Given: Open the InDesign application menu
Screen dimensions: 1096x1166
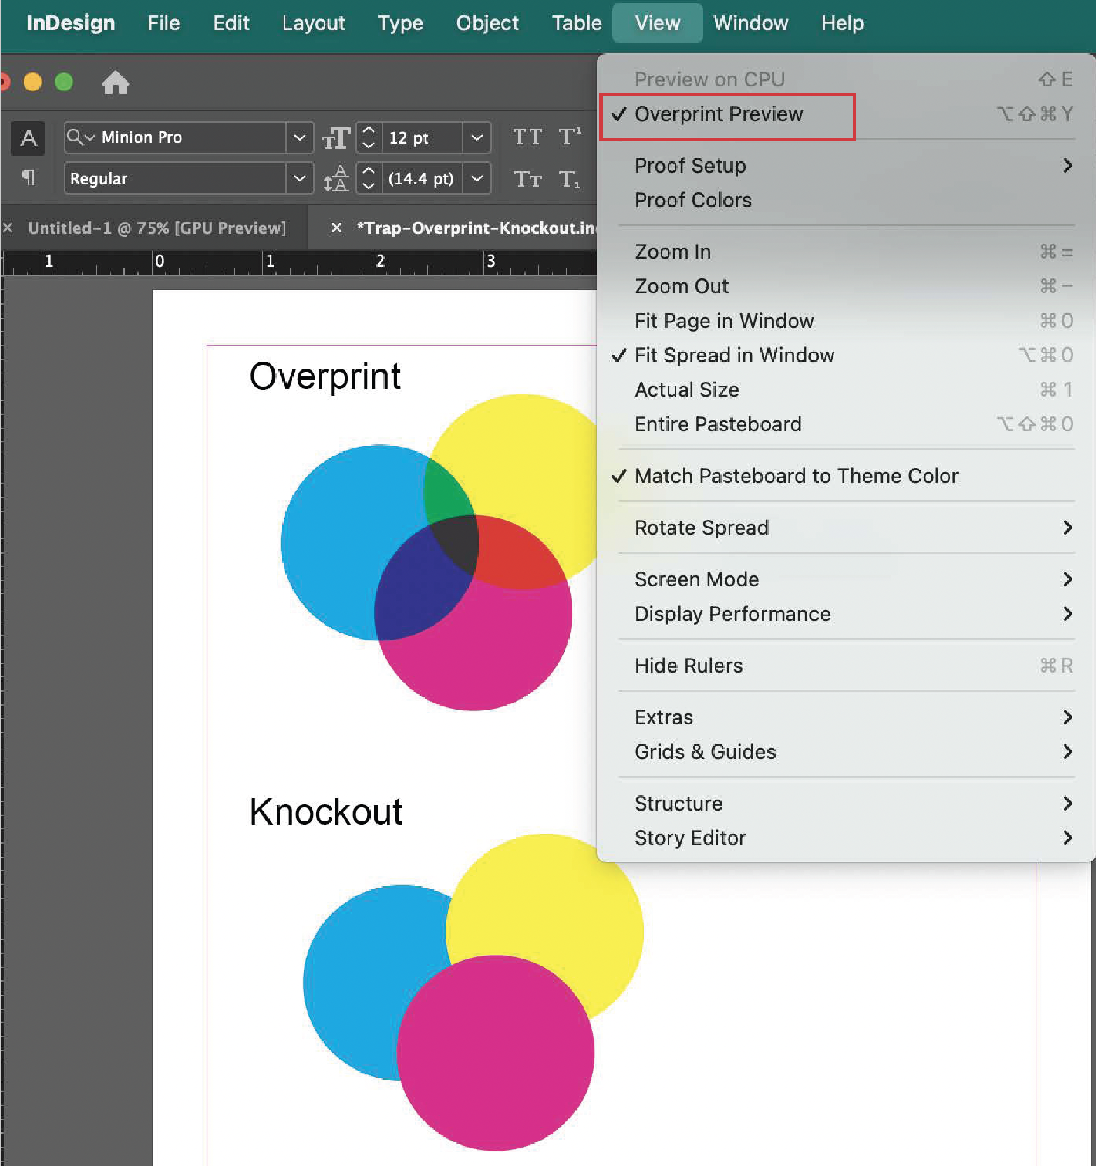Looking at the screenshot, I should point(71,23).
